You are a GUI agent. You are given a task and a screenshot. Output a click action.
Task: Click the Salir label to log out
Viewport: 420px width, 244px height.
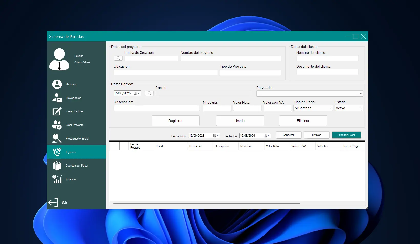[x=65, y=203]
